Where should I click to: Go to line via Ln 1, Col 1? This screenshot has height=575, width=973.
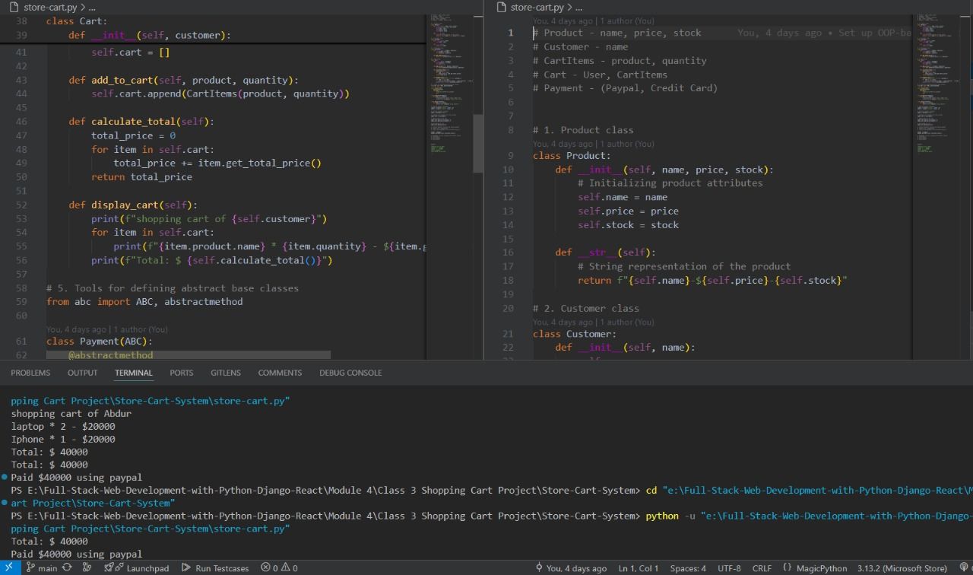tap(639, 568)
